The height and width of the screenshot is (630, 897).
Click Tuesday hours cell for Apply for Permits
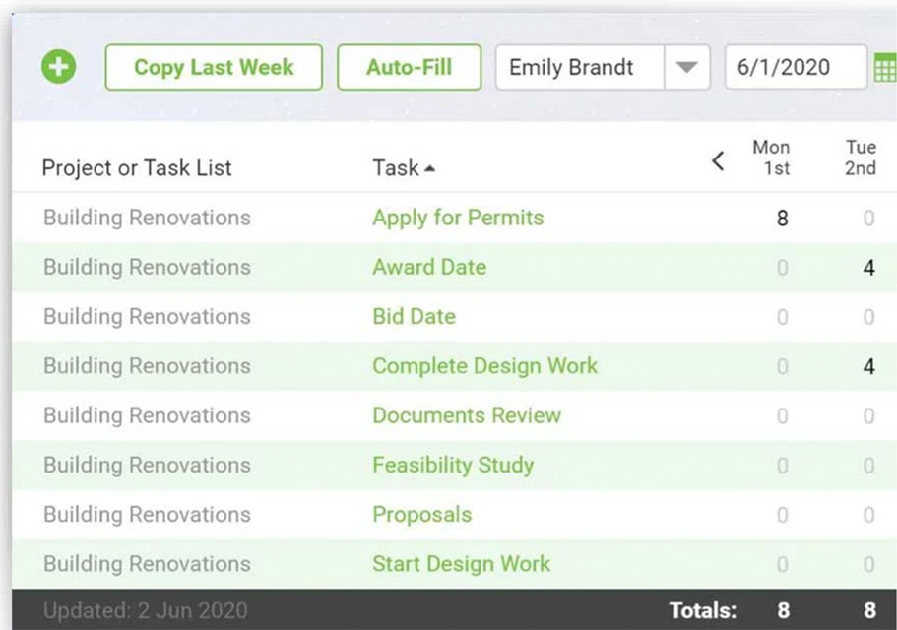(x=868, y=219)
